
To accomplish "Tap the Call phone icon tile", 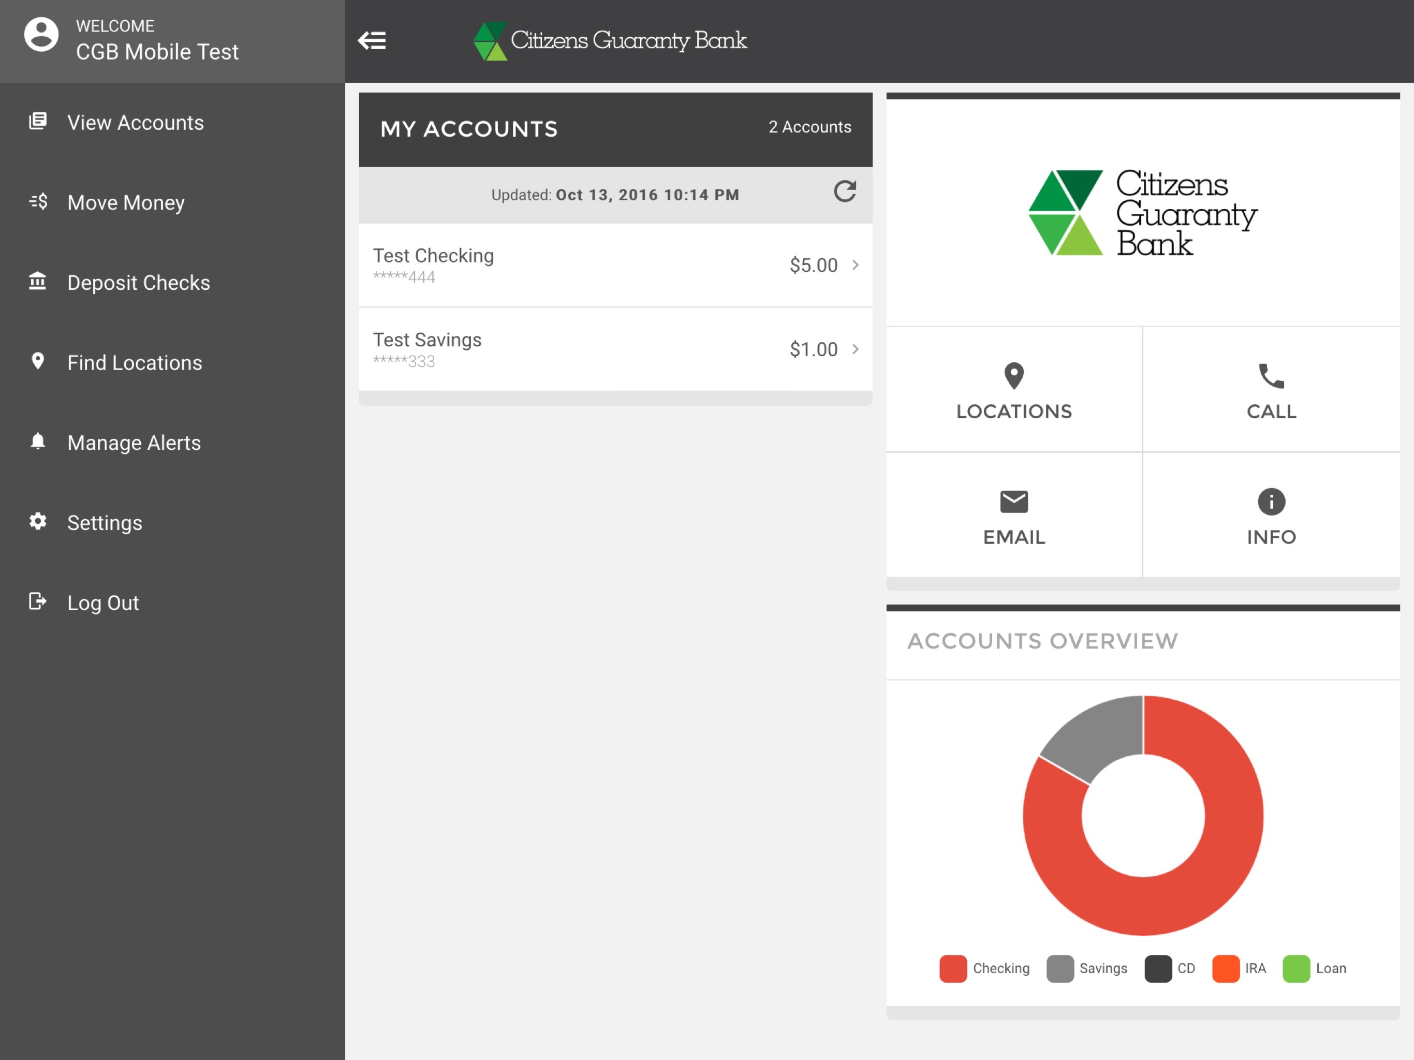I will coord(1272,389).
